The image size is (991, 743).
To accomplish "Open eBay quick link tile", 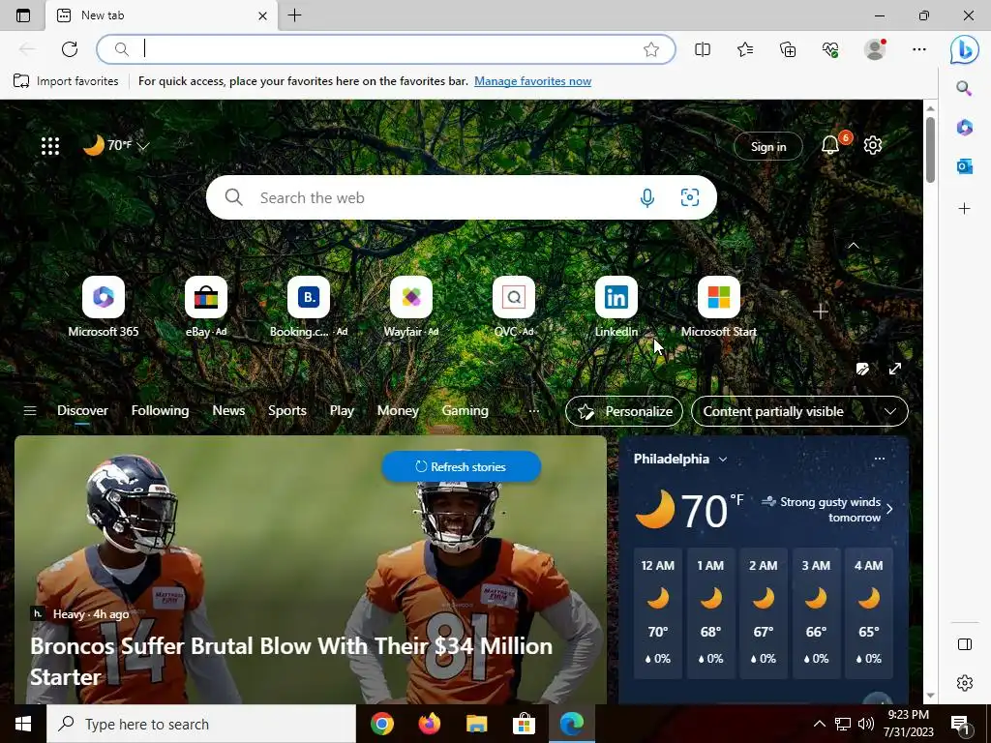I will pos(206,307).
